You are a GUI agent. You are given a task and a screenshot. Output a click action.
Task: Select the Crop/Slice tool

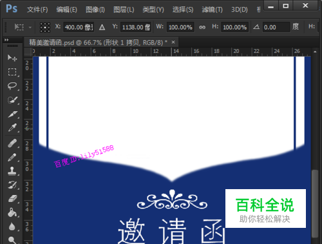click(x=12, y=114)
